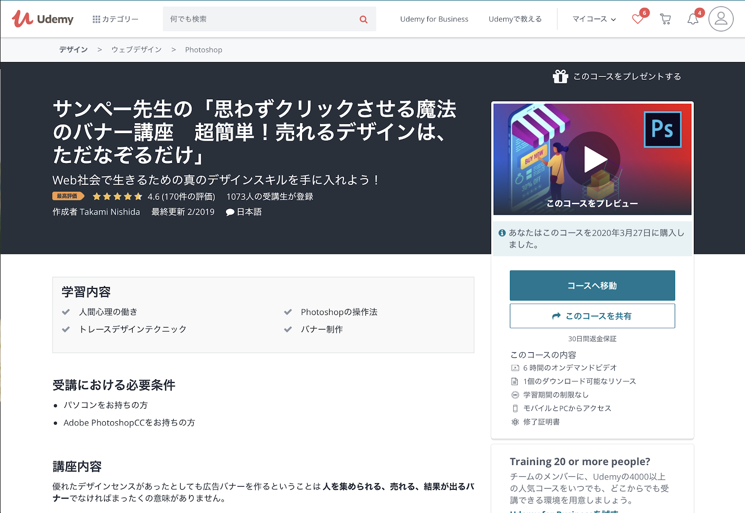
Task: Click gift icon to present course
Action: point(560,76)
